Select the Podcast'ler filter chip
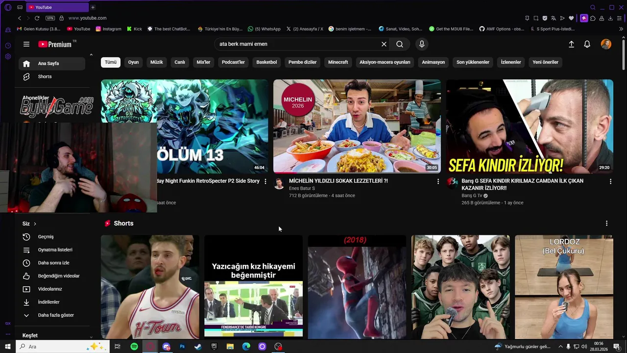 [x=233, y=62]
